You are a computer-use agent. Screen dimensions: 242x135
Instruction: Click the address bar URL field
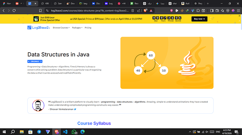point(90,10)
